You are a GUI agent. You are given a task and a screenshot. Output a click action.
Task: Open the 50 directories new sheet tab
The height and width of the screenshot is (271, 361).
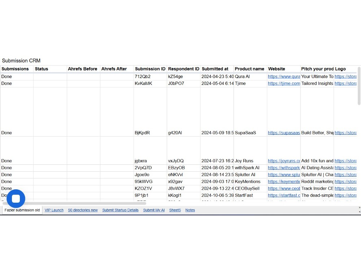[83, 210]
